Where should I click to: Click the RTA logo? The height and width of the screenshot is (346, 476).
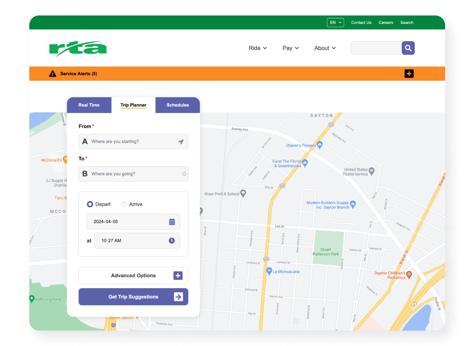(x=77, y=48)
